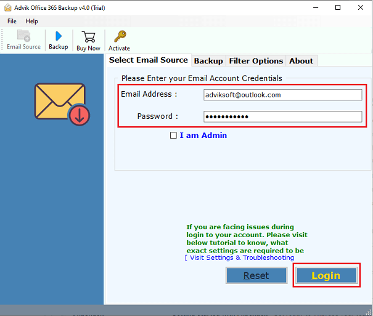Click the Password label
The height and width of the screenshot is (316, 373).
(157, 116)
